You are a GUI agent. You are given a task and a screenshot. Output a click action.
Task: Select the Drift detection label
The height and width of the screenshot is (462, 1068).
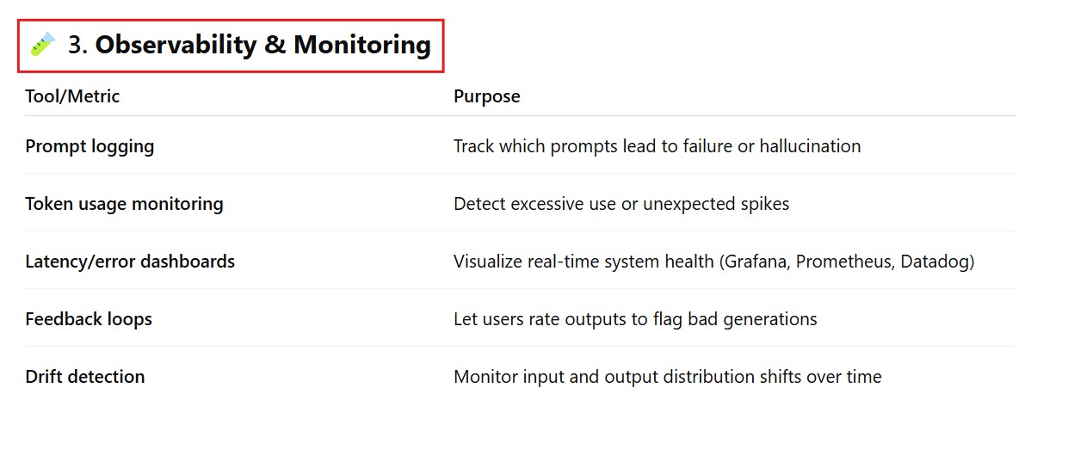85,377
